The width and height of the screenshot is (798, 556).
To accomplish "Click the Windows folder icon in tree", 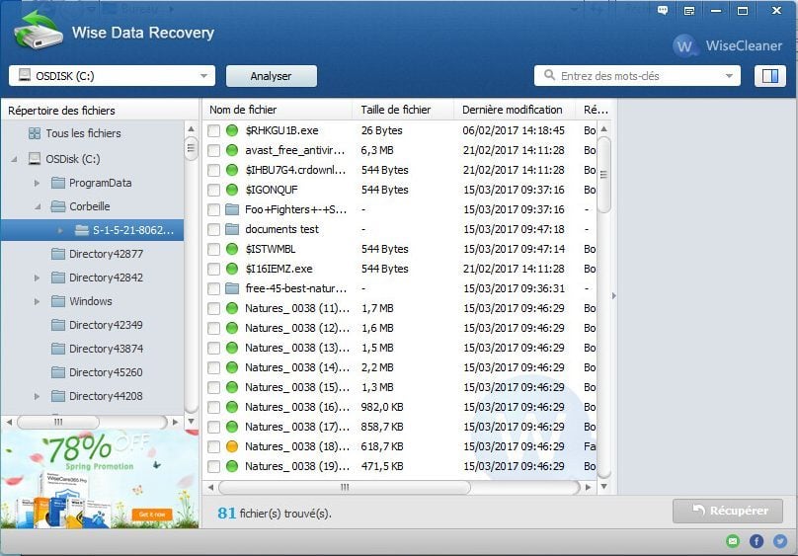I will tap(58, 301).
